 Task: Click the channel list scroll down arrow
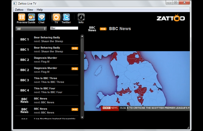pos(82,117)
